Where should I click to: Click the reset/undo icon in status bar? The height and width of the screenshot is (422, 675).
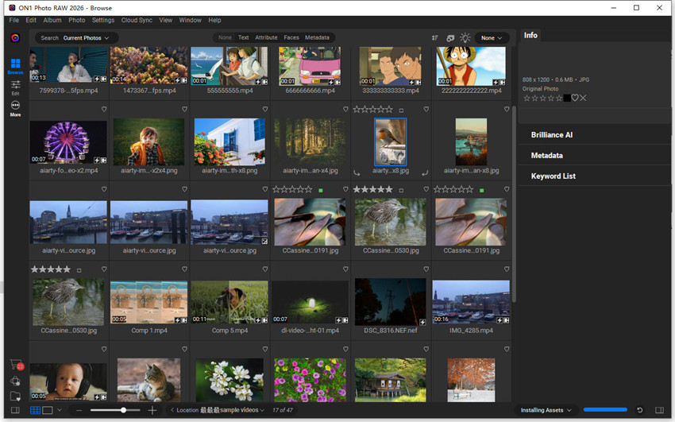(640, 410)
